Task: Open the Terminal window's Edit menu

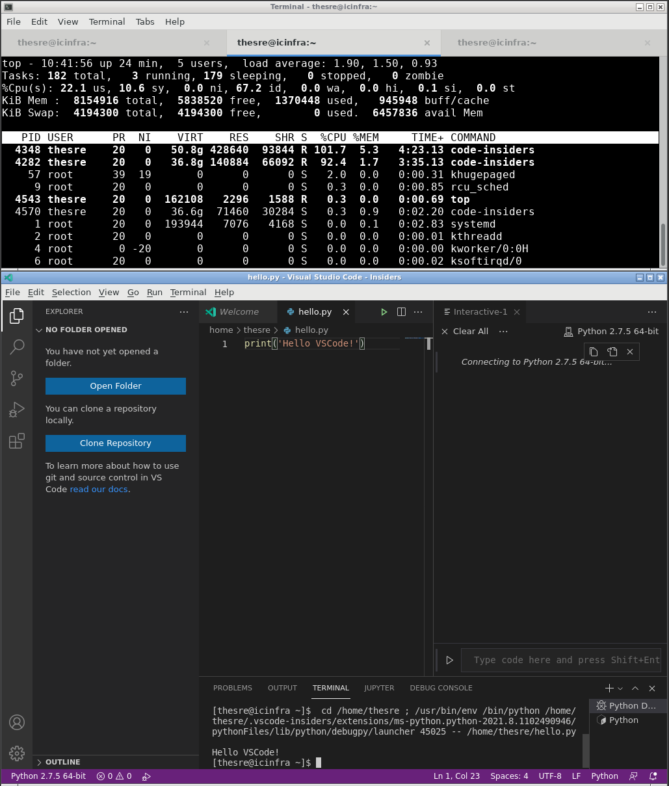Action: [x=40, y=21]
